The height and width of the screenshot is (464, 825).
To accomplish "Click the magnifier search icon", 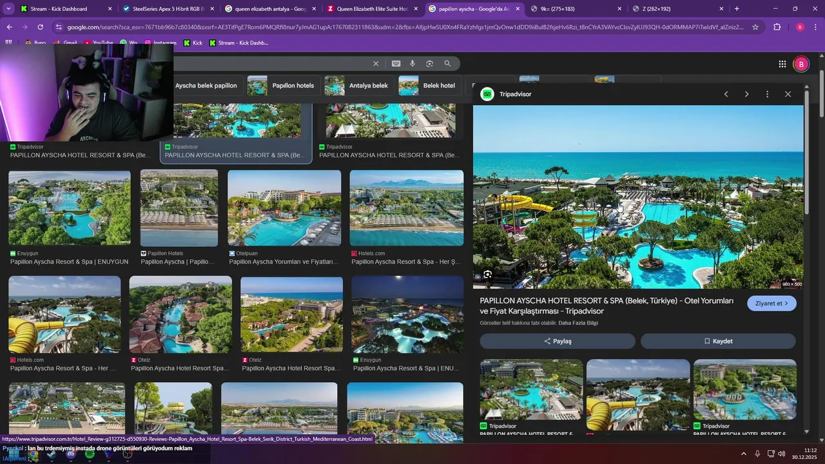I will click(x=447, y=64).
